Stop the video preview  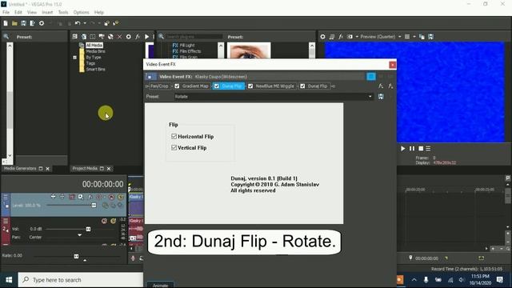point(421,148)
